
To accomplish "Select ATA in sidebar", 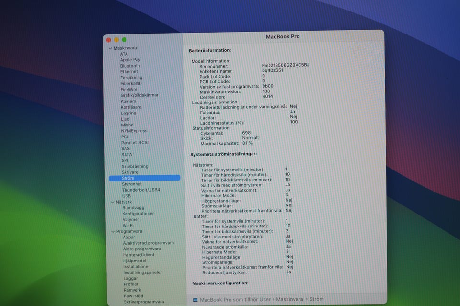I will point(124,54).
